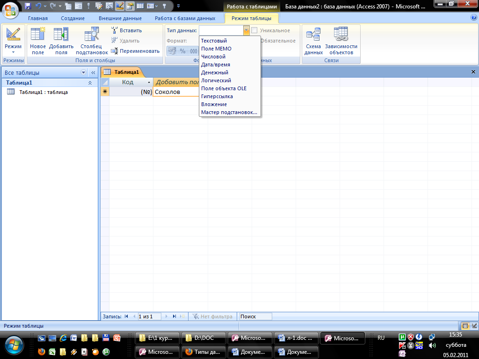479x359 pixels.
Task: Click the Нет фильтра indicator
Action: (212, 316)
